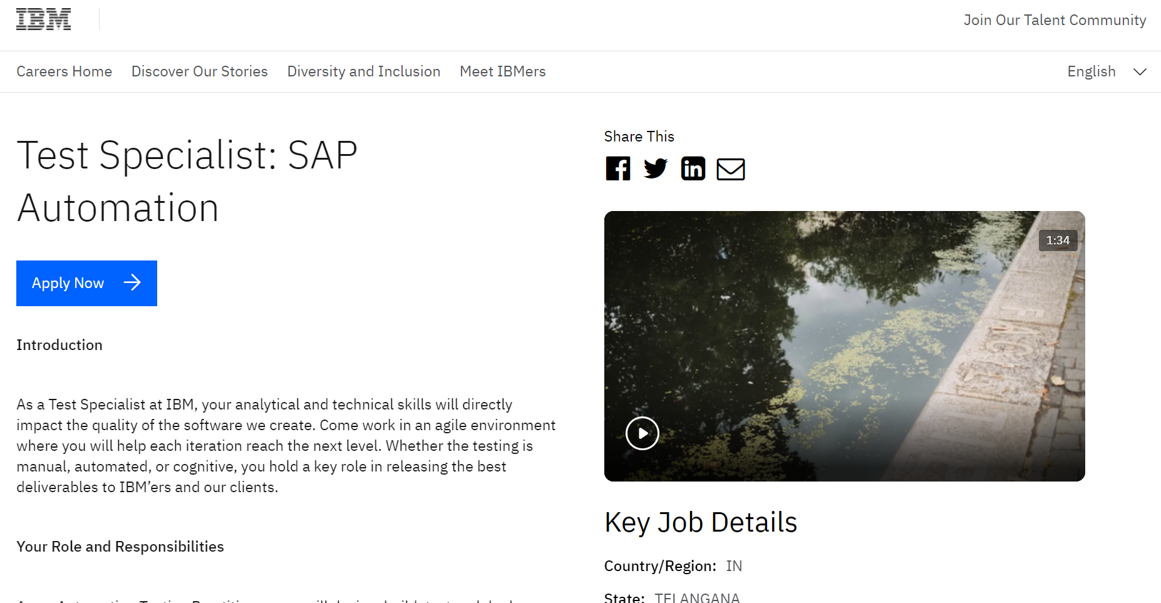
Task: Click the Test Specialist: SAP Automation heading
Action: tap(187, 182)
